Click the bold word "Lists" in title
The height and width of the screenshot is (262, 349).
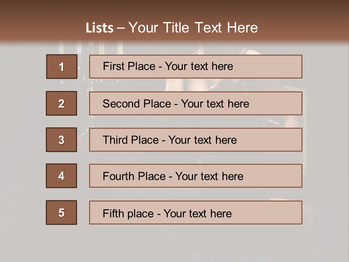click(x=100, y=28)
